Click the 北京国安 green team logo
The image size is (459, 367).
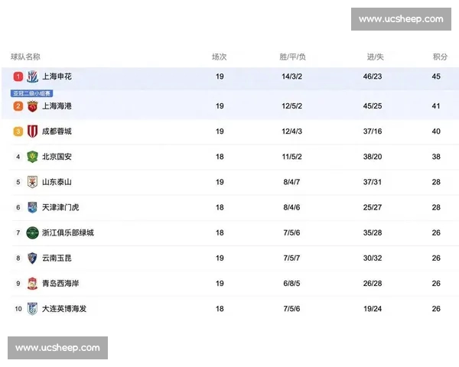32,157
